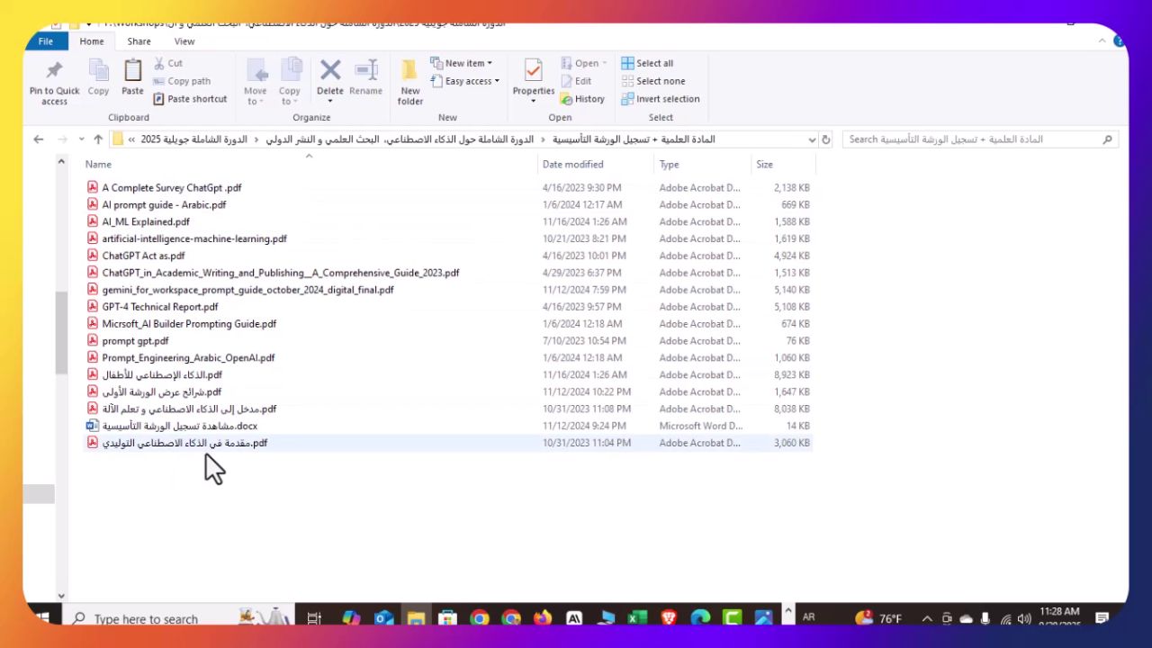Expand the New item dropdown
Image resolution: width=1152 pixels, height=648 pixels.
[462, 63]
